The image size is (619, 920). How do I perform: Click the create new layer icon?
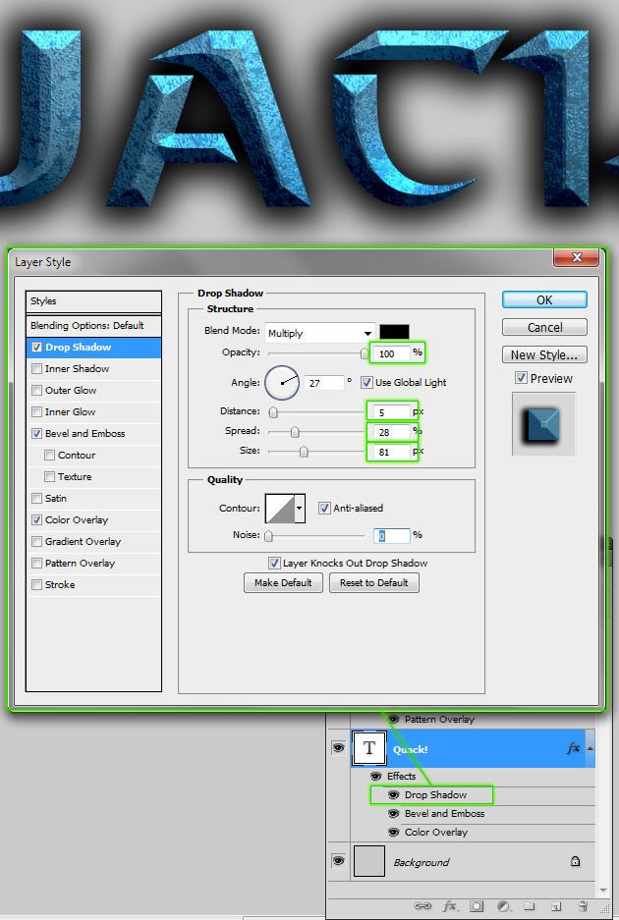pos(555,906)
